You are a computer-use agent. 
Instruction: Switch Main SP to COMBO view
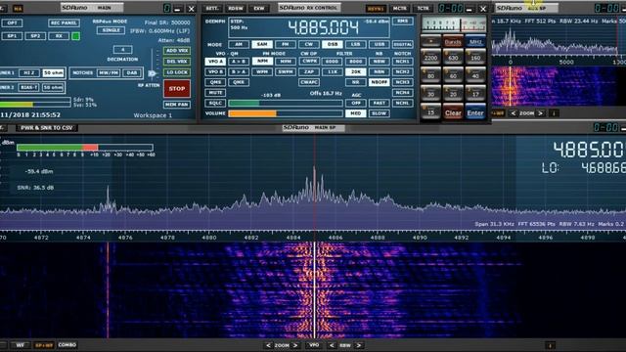[x=67, y=345]
